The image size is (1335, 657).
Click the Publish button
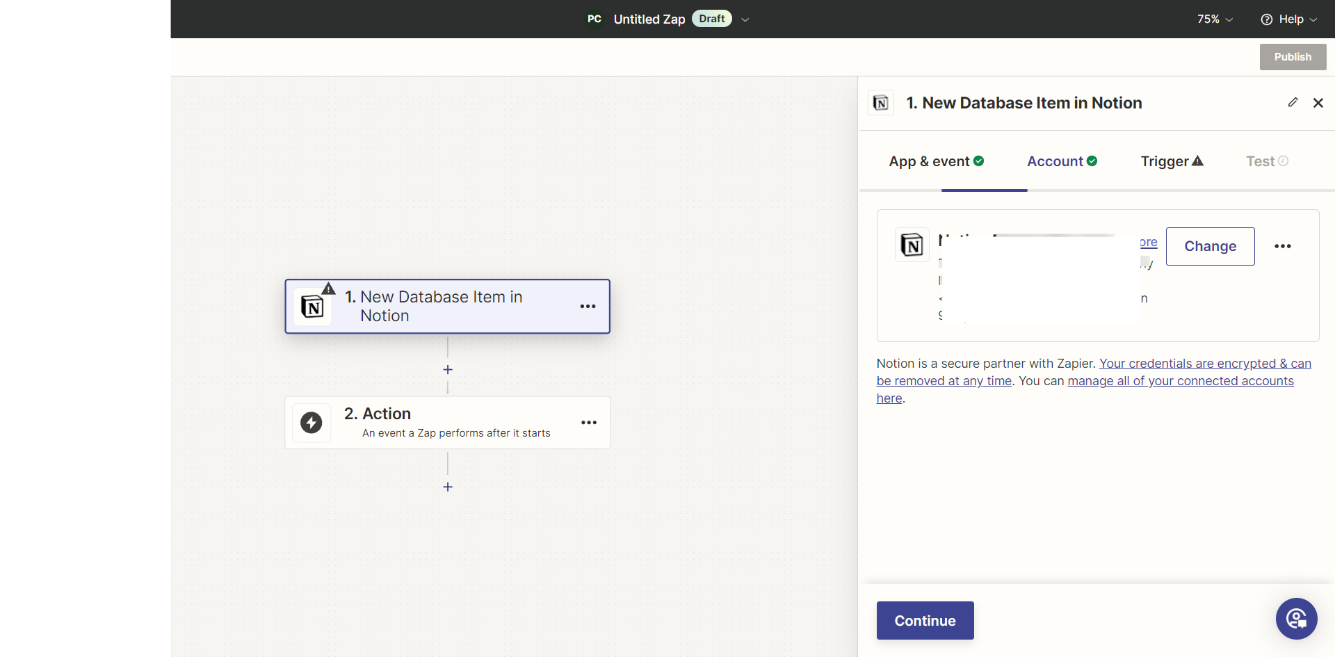pos(1293,57)
